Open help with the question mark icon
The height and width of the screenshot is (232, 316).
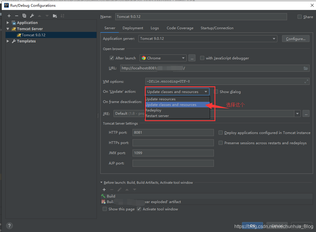tap(9, 226)
